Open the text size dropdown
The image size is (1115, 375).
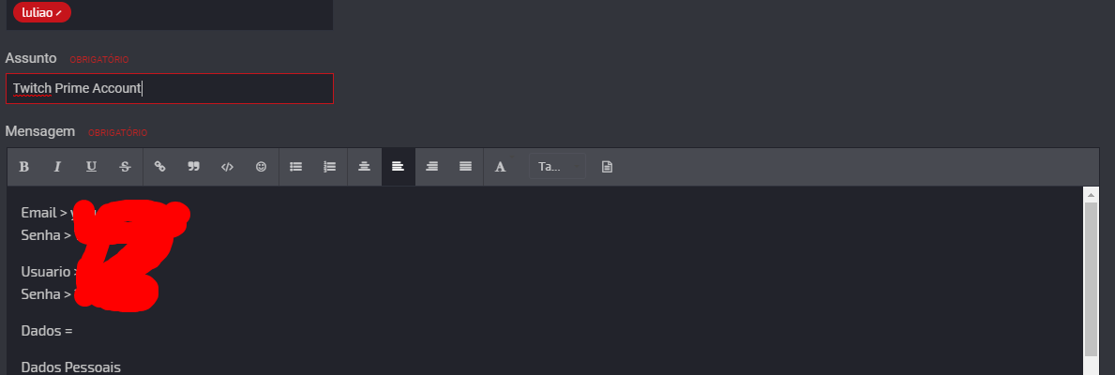(557, 167)
